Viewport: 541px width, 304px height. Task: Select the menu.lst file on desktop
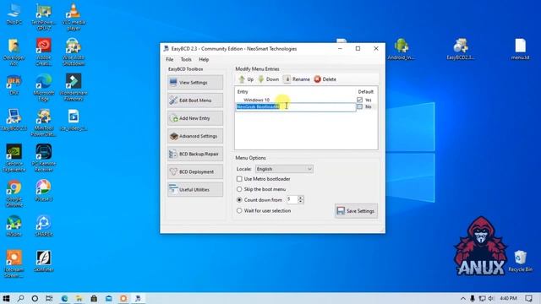[521, 49]
